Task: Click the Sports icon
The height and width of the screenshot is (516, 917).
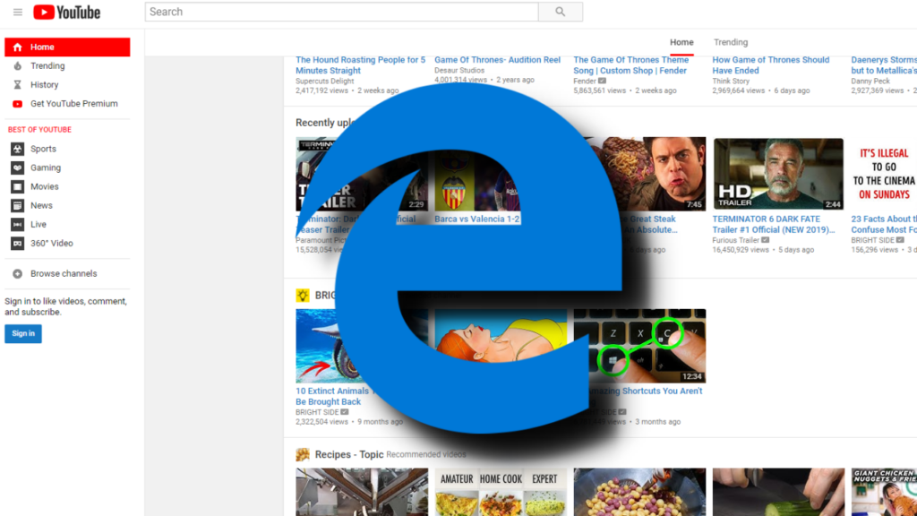Action: tap(18, 150)
